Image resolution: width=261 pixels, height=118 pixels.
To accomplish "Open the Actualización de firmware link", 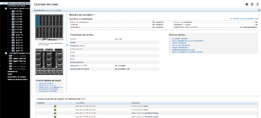I will [x=50, y=89].
